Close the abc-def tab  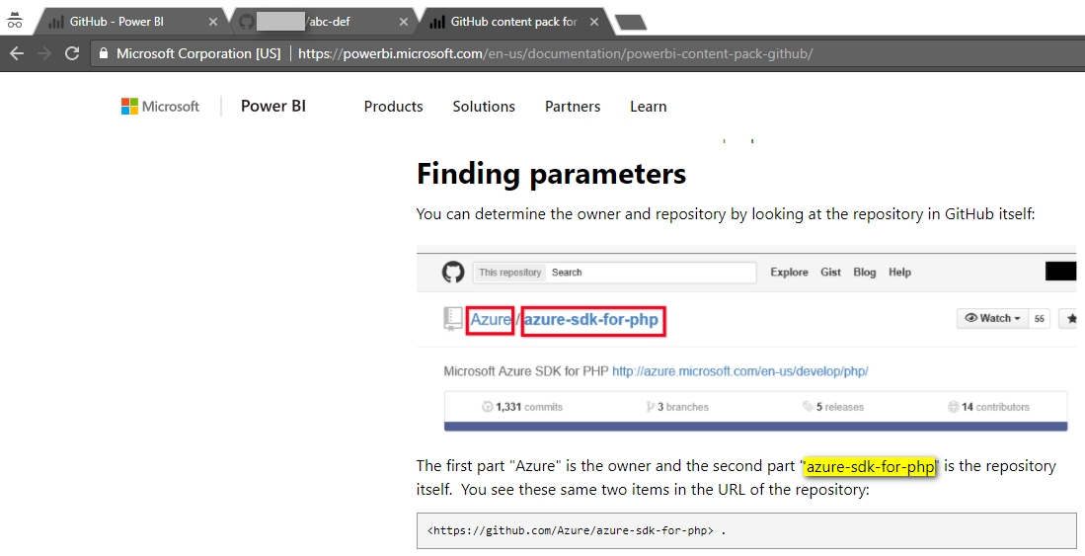click(x=404, y=22)
